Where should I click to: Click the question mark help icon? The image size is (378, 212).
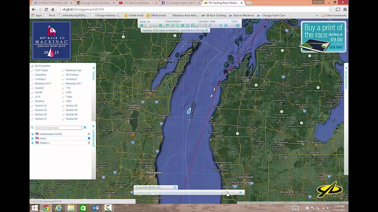238,26
